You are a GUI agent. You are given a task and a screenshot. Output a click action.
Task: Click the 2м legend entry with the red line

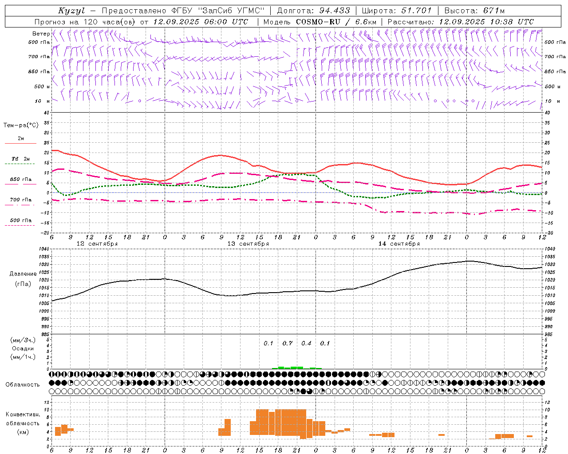(20, 141)
